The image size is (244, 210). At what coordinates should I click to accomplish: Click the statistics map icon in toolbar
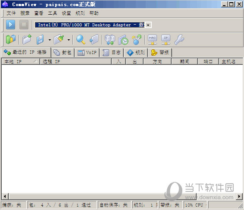coord(11,39)
